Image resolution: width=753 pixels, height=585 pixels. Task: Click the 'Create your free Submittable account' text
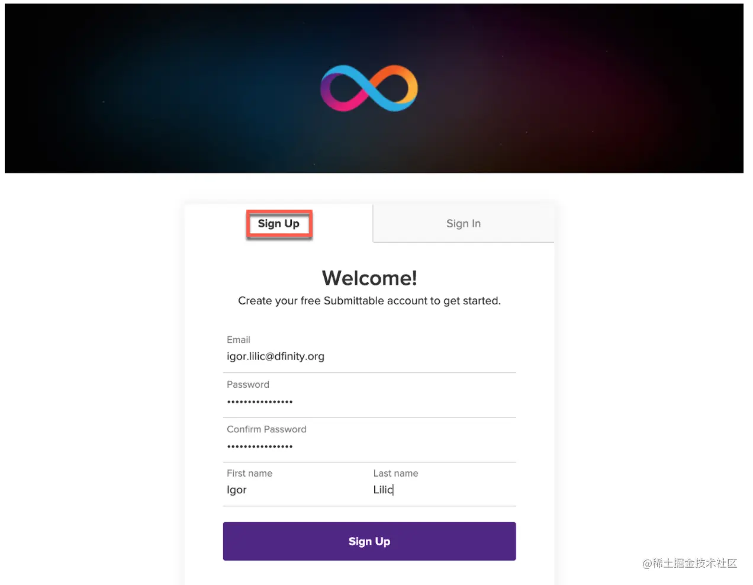coord(369,301)
